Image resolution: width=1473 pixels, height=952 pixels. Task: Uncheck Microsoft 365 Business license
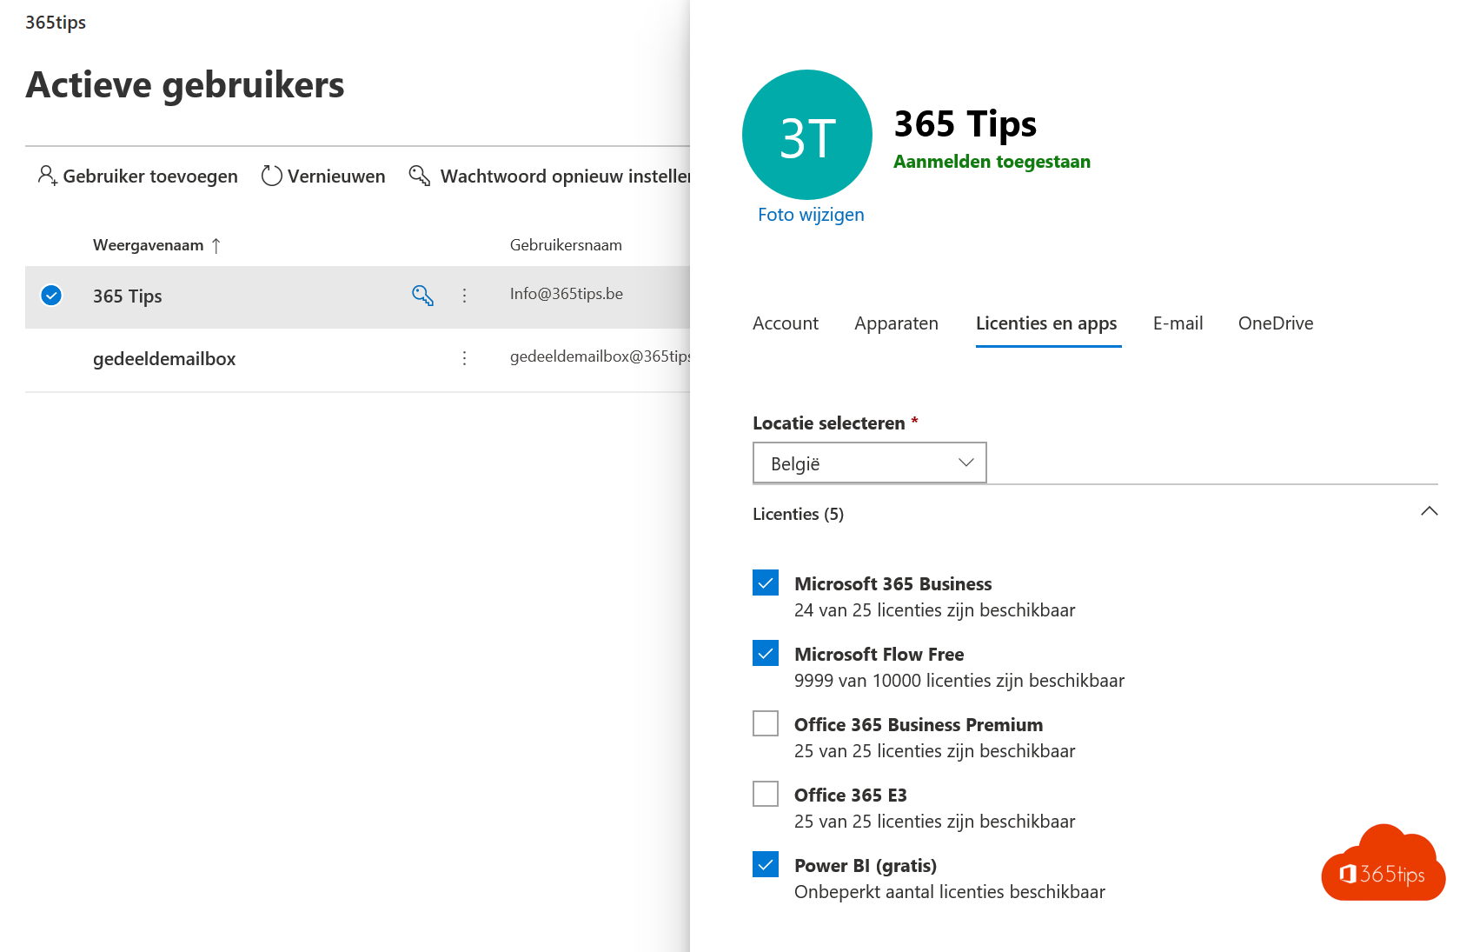[766, 583]
